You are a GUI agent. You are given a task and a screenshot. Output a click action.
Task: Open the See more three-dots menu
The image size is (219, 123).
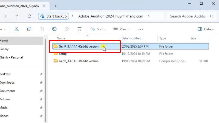(x=141, y=29)
